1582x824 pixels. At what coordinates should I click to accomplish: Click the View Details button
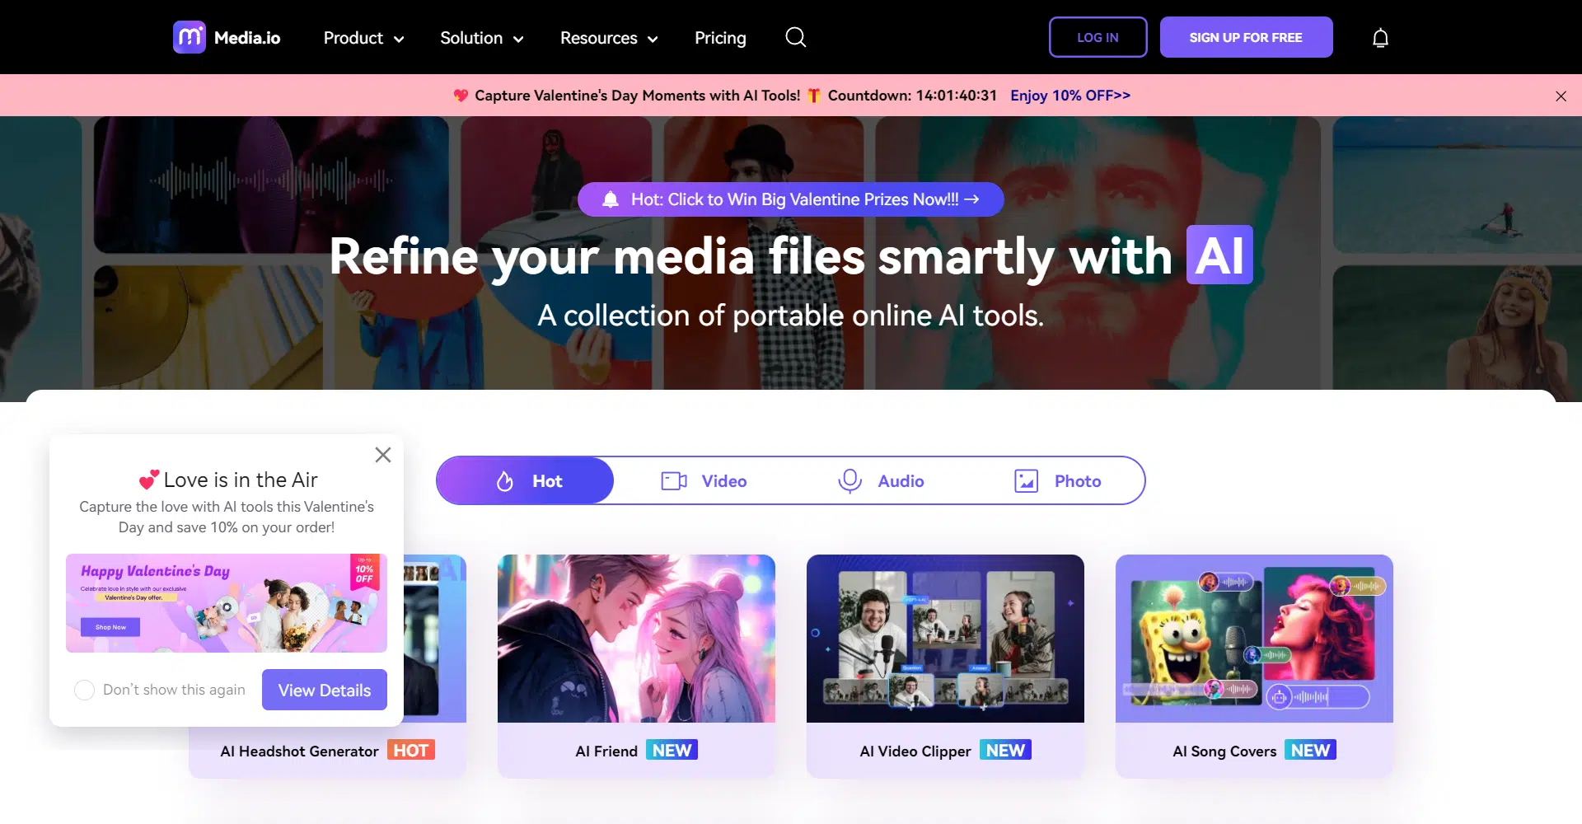(325, 690)
